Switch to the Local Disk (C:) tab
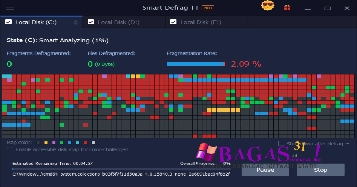The height and width of the screenshot is (187, 357). pyautogui.click(x=41, y=22)
